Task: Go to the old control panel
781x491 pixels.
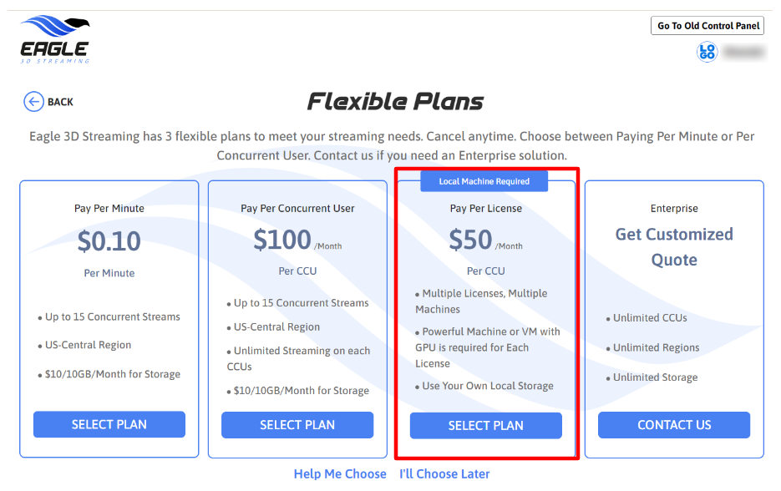Action: (707, 26)
